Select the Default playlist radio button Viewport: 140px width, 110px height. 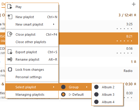(63, 95)
